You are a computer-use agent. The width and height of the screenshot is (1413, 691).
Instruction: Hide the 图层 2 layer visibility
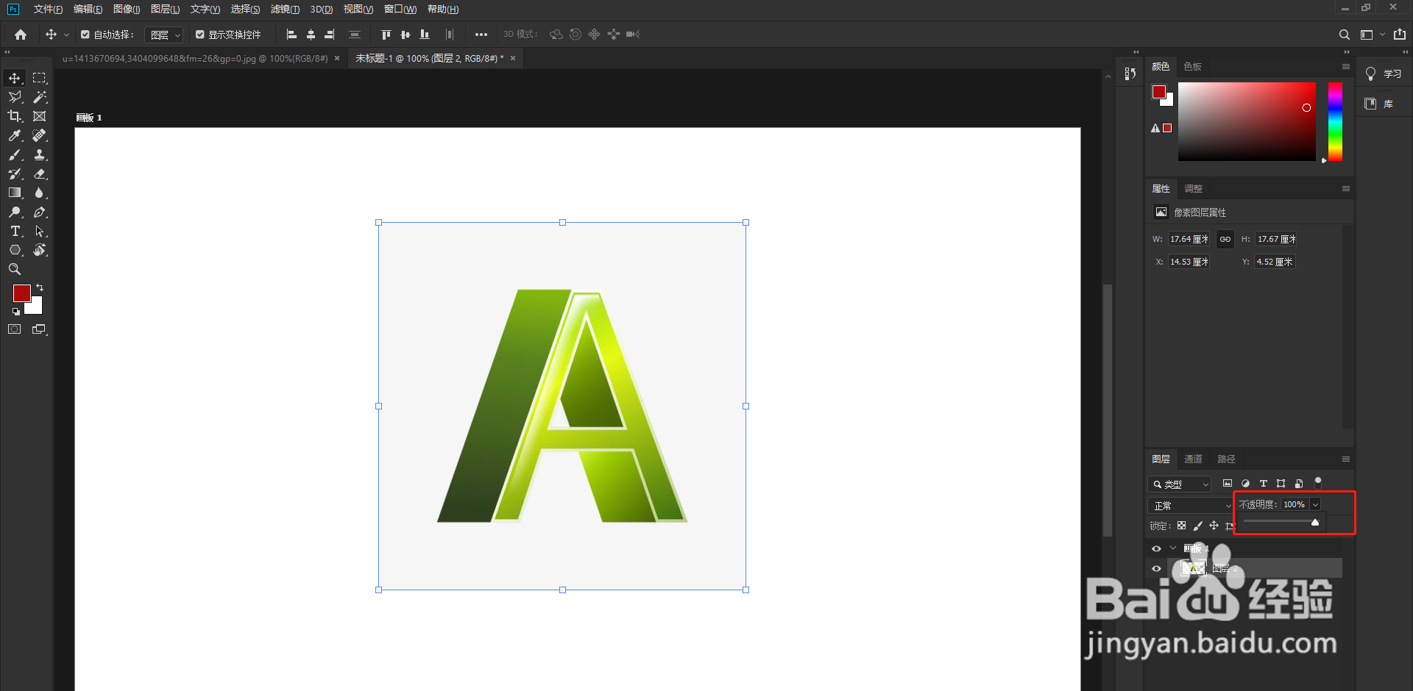(1156, 568)
